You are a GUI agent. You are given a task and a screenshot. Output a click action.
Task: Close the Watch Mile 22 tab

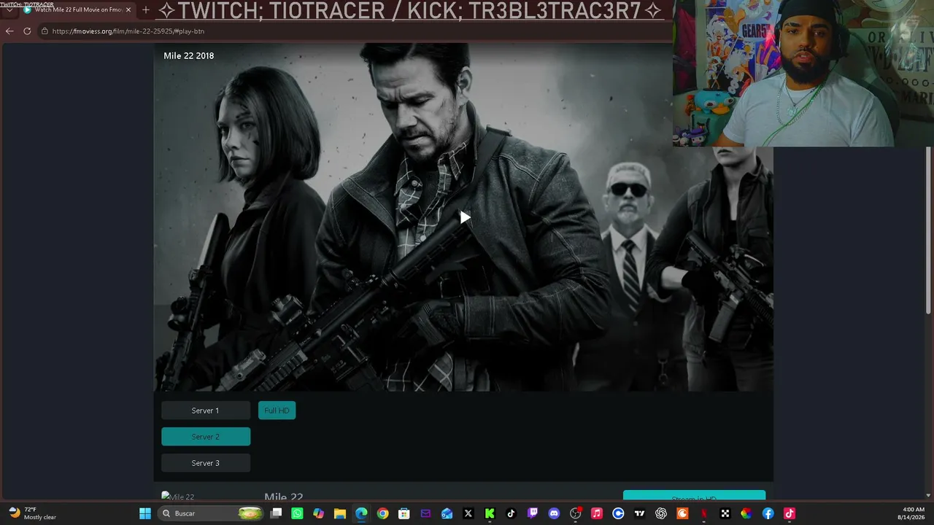128,10
